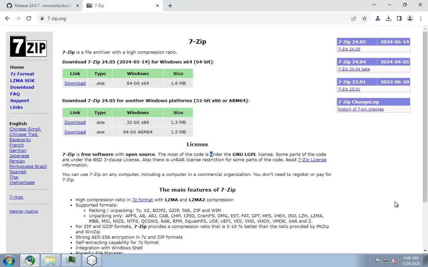The height and width of the screenshot is (267, 428).
Task: Switch language to German
Action: pos(18,150)
